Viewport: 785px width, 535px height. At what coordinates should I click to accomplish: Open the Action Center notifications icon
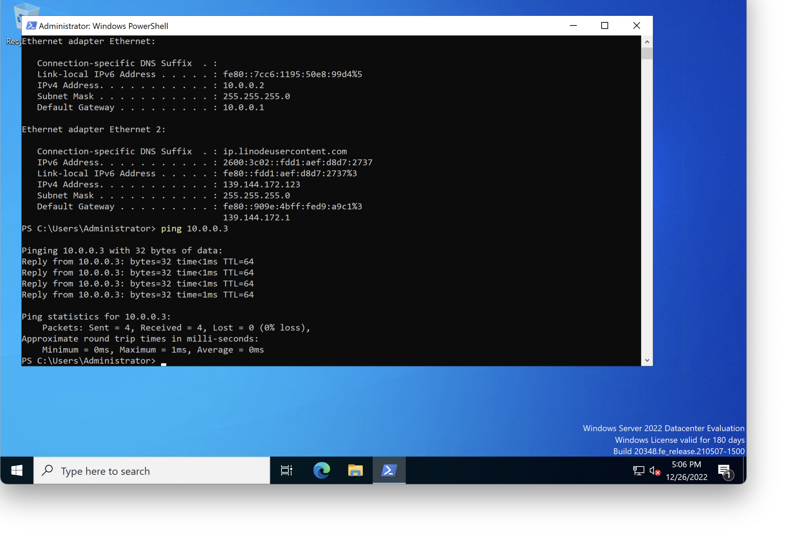click(724, 471)
